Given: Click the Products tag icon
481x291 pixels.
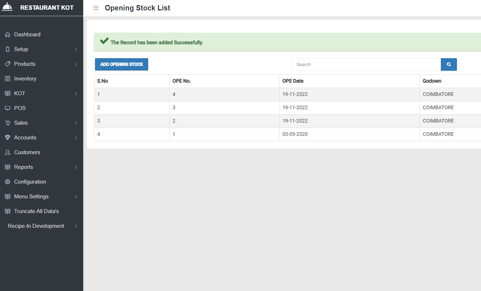Looking at the screenshot, I should pyautogui.click(x=8, y=64).
